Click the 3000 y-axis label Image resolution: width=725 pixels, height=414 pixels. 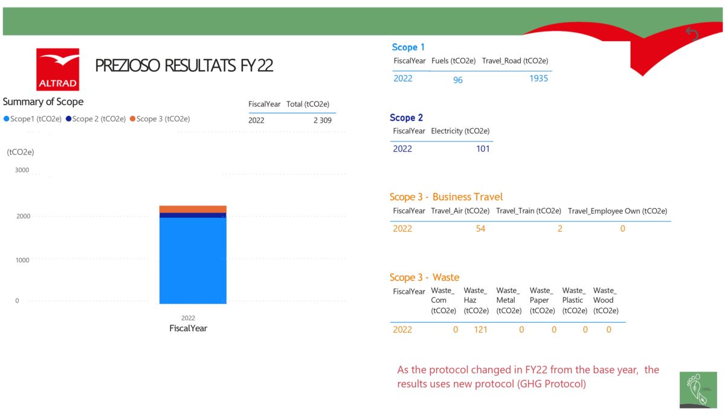click(x=22, y=170)
